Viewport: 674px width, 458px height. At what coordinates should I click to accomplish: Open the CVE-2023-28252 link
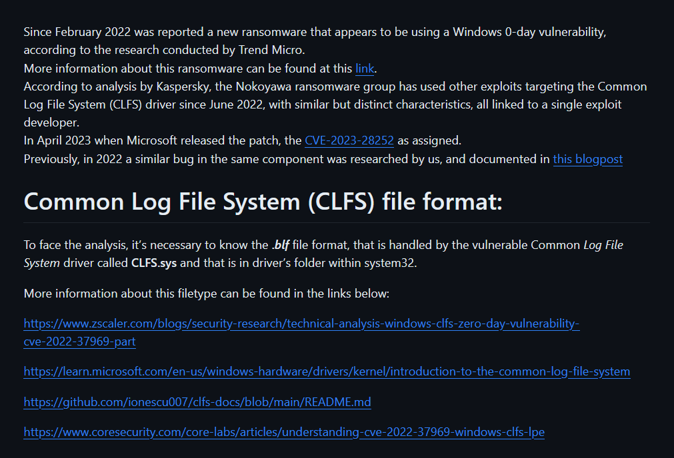[349, 140]
